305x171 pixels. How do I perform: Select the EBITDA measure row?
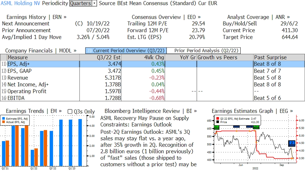[x=152, y=98]
